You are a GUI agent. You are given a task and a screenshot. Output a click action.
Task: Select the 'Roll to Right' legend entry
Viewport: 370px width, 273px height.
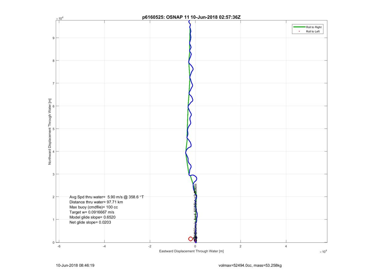(x=314, y=27)
